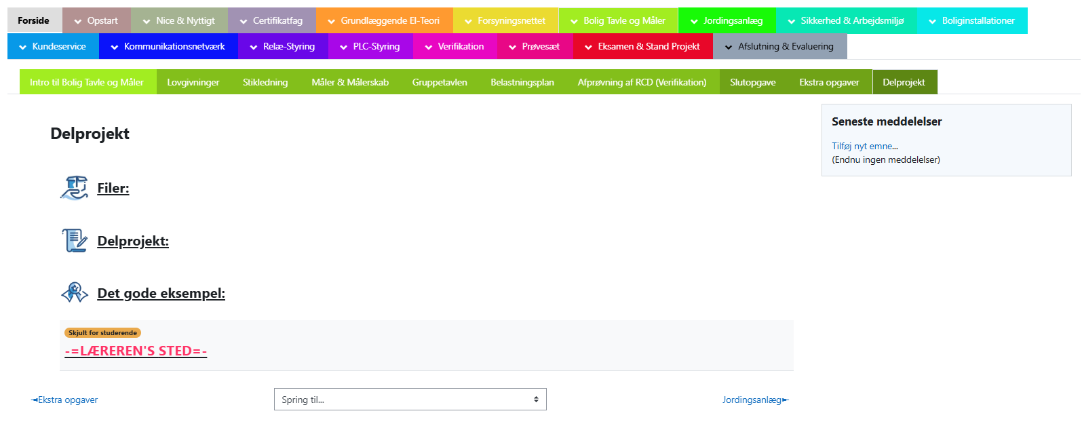
Task: Switch to the Stikledning tab
Action: tap(265, 82)
